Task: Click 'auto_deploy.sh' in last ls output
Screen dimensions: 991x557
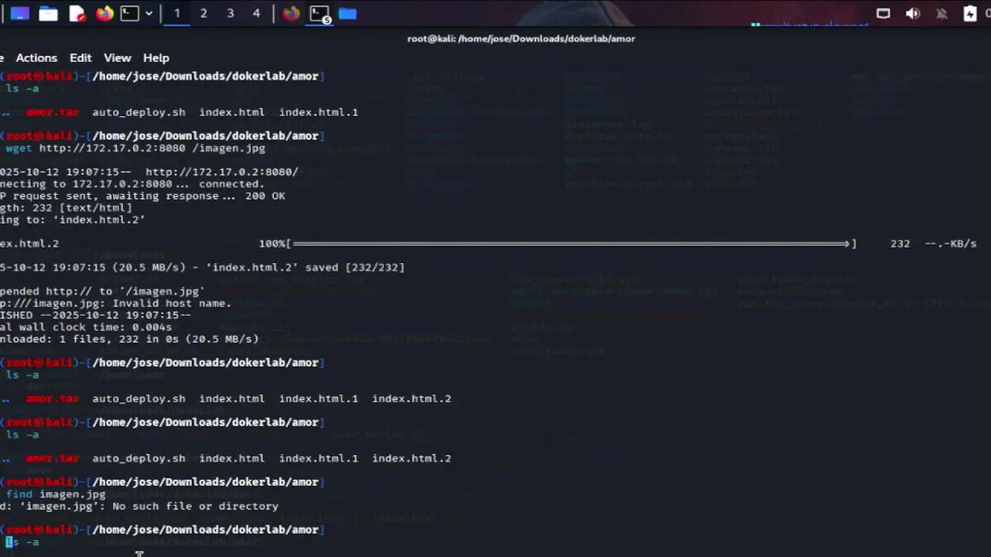Action: 139,458
